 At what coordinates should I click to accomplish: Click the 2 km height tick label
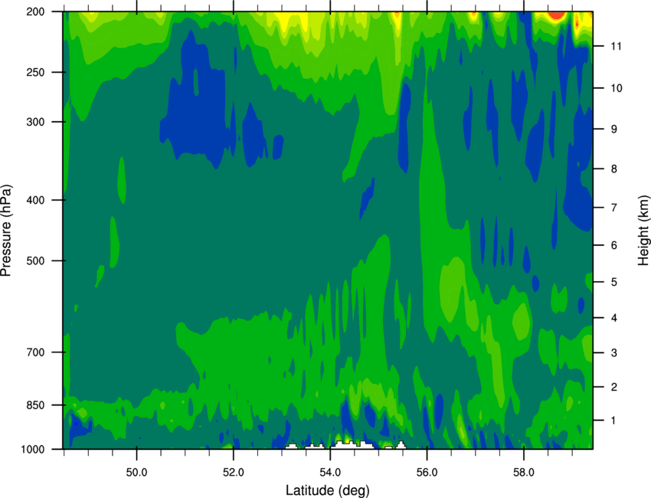(614, 387)
